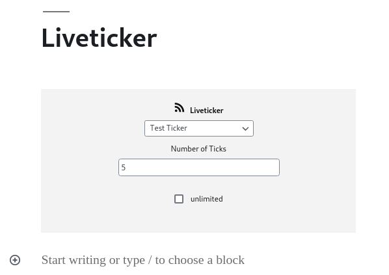Open the Test Ticker dropdown
The width and height of the screenshot is (389, 275).
click(199, 129)
